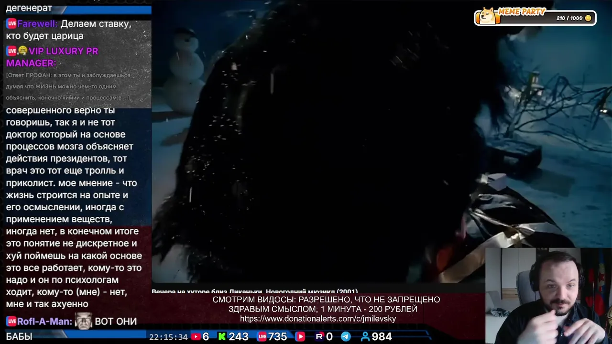The image size is (612, 344).
Task: Click the VIP LUXURY PR MANAGER username
Action: click(x=52, y=57)
